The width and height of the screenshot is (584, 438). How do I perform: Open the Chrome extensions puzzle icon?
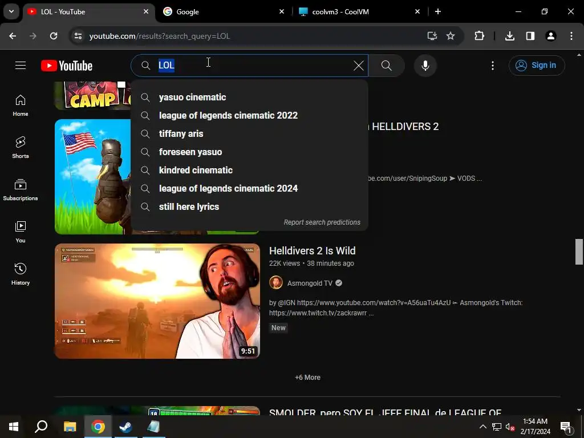pyautogui.click(x=479, y=36)
